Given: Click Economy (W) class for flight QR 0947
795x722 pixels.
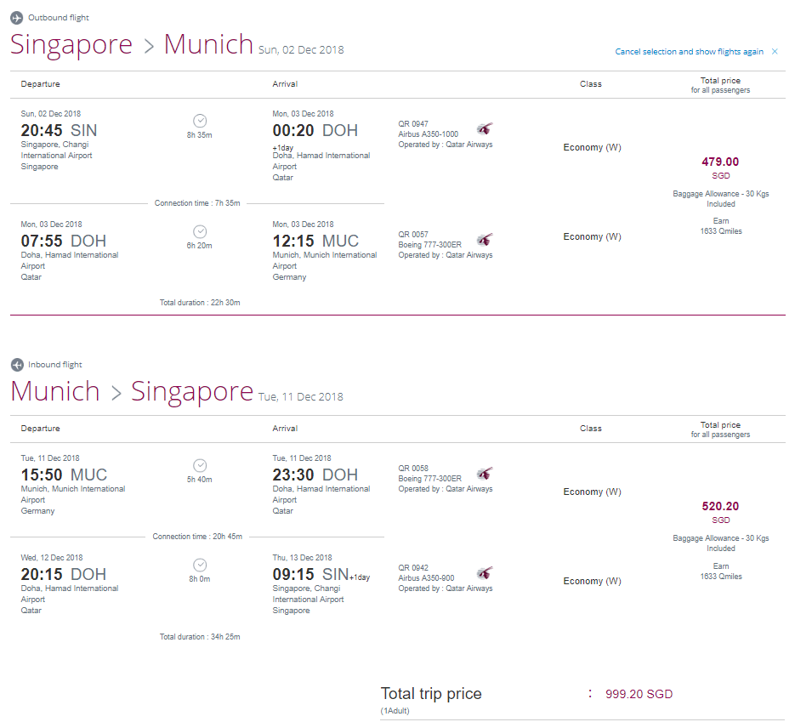Looking at the screenshot, I should (592, 146).
